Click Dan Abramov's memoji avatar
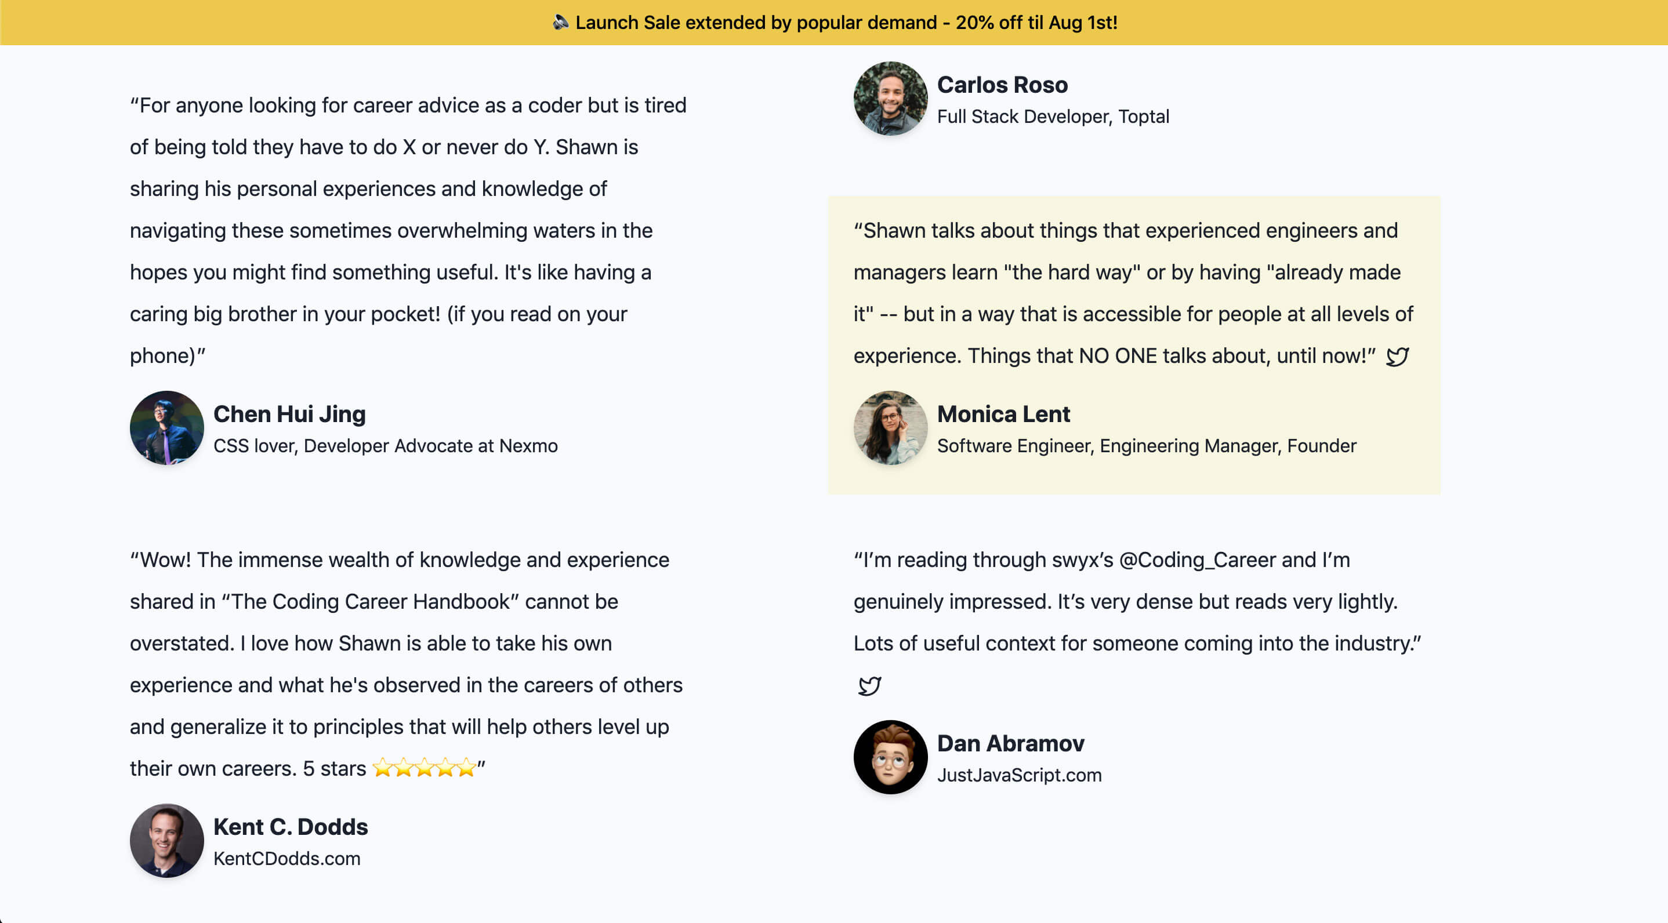The height and width of the screenshot is (923, 1668). point(890,757)
